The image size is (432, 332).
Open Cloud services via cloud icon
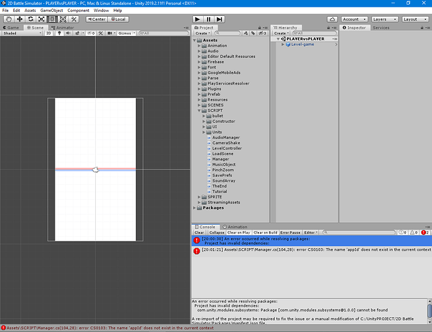pos(332,19)
